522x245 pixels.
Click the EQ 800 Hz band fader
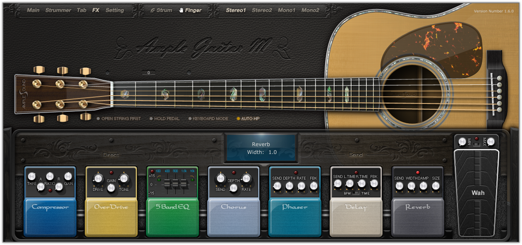coord(175,183)
